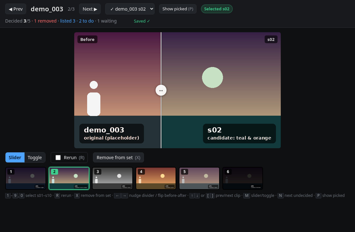Click the Selected s02 status badge
The width and height of the screenshot is (355, 232).
click(217, 9)
